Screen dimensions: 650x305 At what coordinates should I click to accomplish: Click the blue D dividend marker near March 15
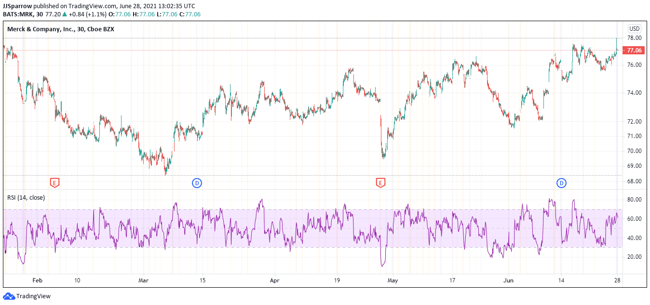[197, 183]
